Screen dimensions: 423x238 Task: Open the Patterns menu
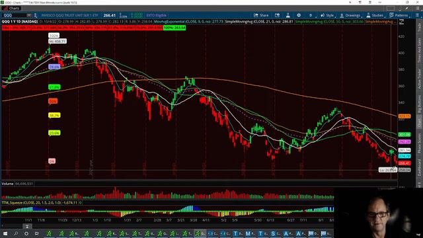pyautogui.click(x=399, y=15)
